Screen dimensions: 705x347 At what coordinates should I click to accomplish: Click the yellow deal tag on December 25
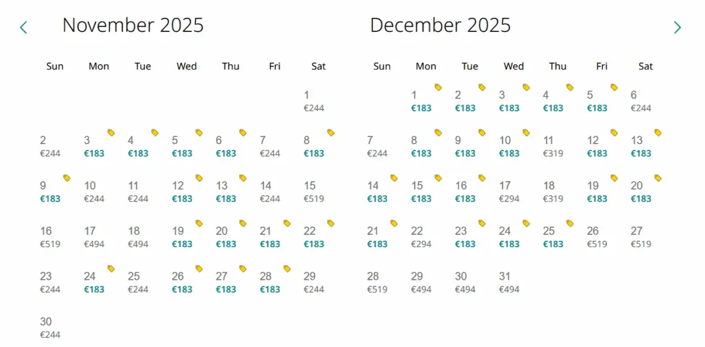(570, 223)
